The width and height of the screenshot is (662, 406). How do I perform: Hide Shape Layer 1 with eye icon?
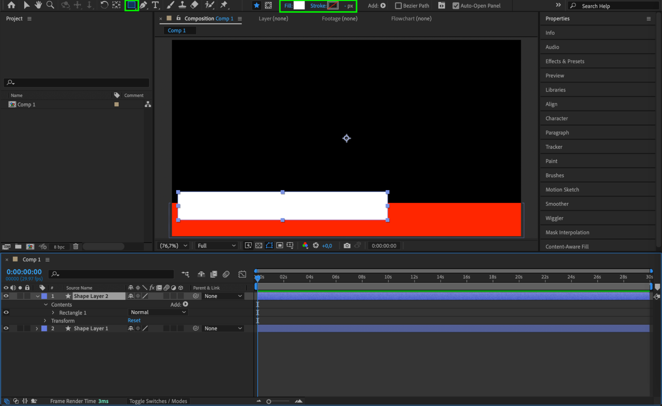point(6,328)
